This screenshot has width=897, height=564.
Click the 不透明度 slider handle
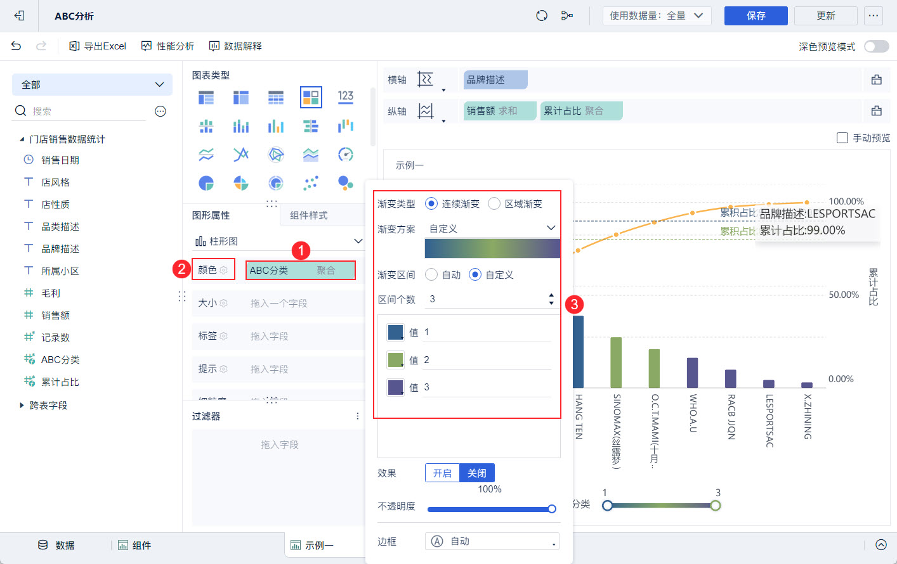(x=552, y=509)
